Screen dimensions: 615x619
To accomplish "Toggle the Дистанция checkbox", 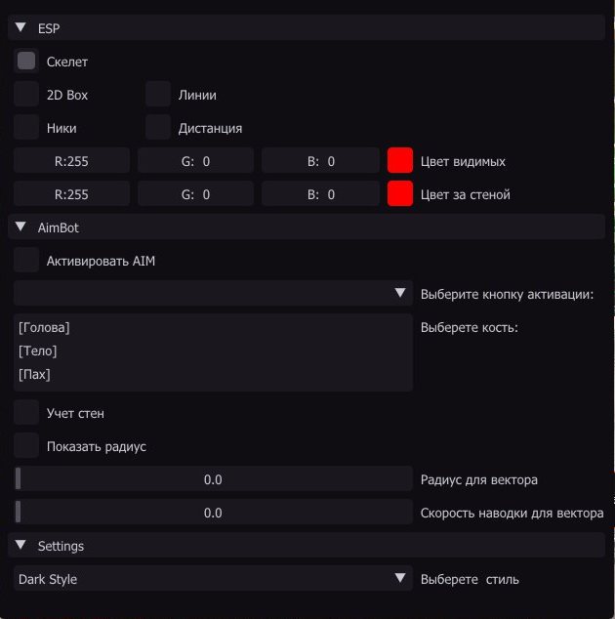I will (x=158, y=128).
